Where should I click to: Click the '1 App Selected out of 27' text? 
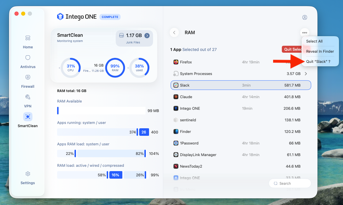[x=193, y=50]
